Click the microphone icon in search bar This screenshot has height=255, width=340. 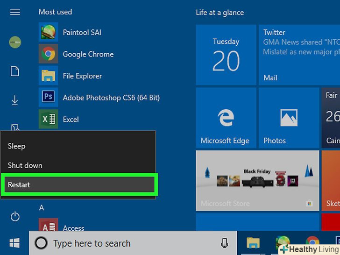[225, 243]
